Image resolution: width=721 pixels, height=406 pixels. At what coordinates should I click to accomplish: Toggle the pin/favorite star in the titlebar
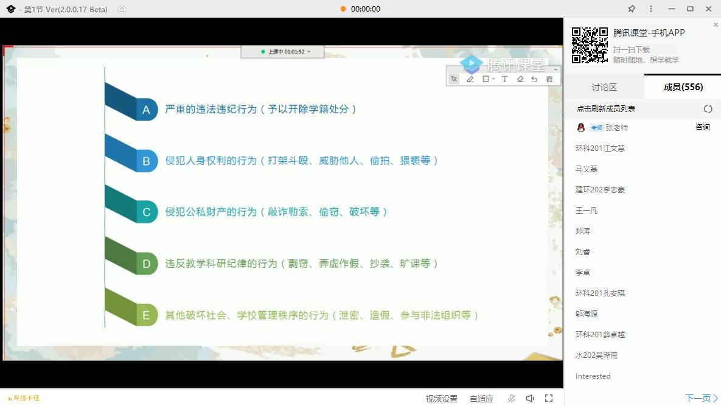pos(631,9)
